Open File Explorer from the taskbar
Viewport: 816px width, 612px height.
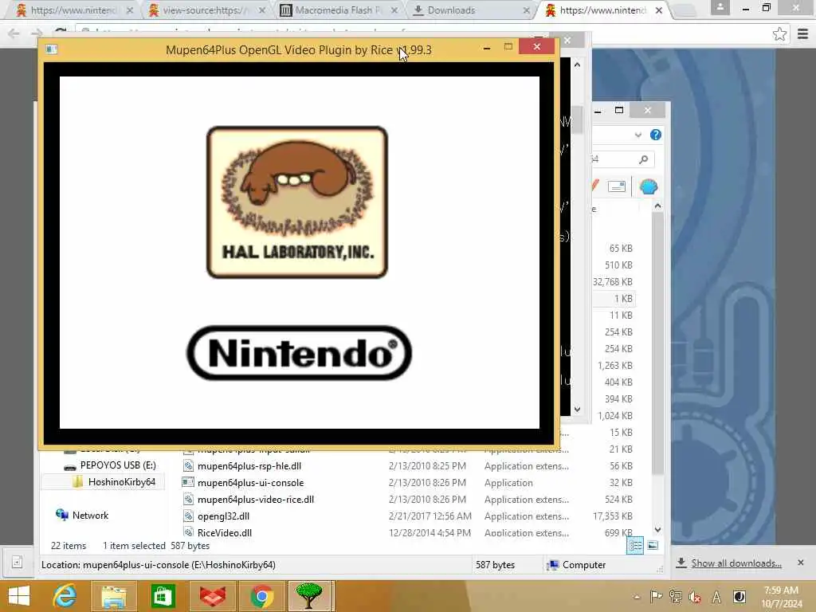114,596
